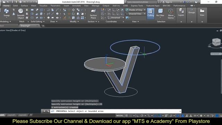Switch to the Solid ribbon tab
This screenshot has width=222, height=125.
[x=15, y=6]
